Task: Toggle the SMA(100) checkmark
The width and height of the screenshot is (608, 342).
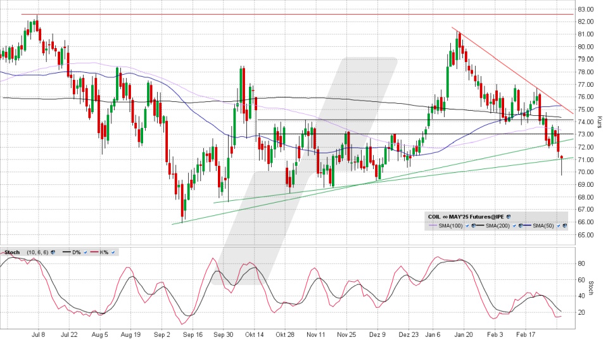Action: point(467,225)
